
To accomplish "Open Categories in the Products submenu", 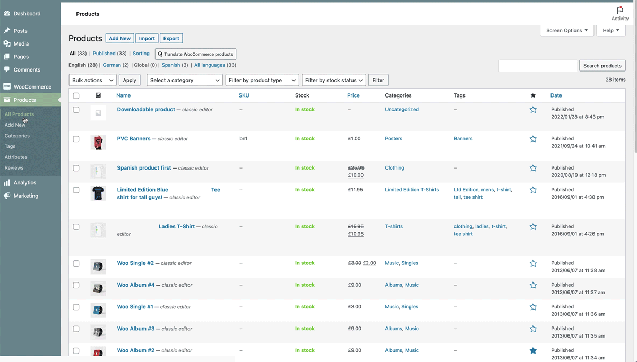I will click(x=17, y=136).
